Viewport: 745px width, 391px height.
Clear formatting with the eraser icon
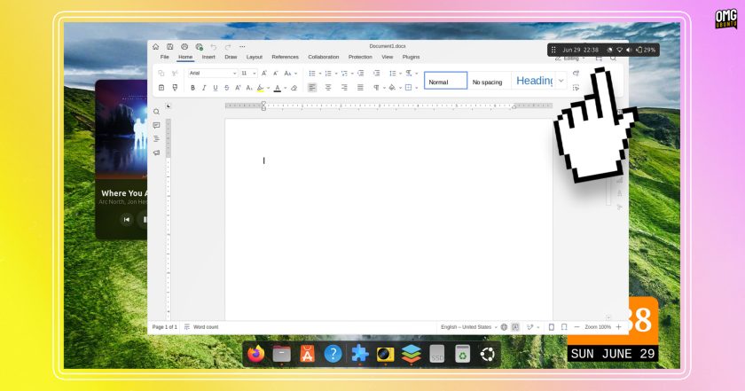294,88
